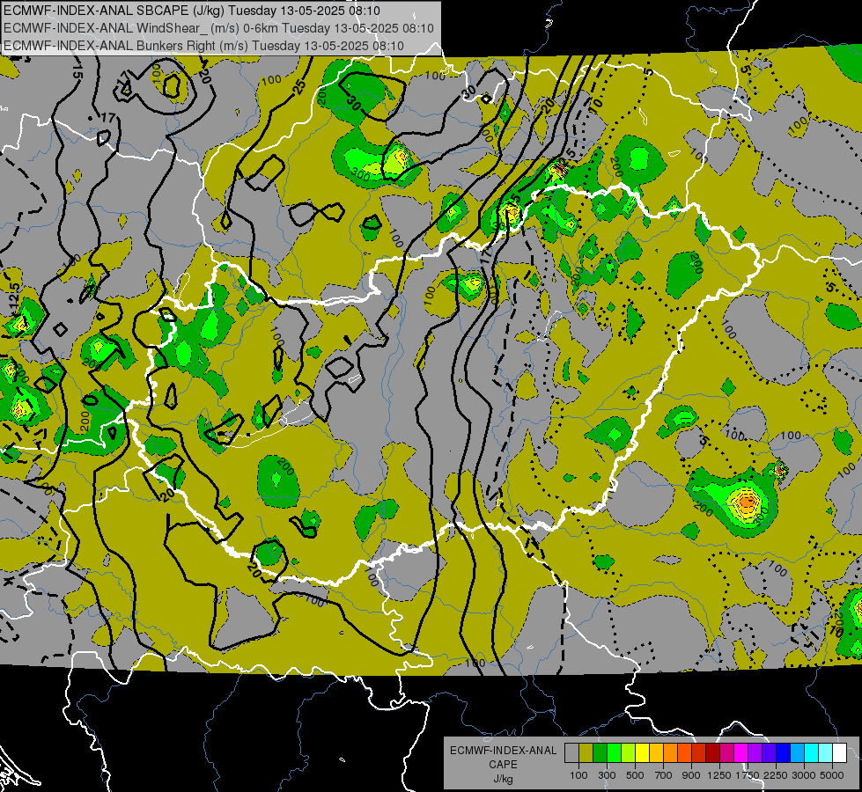Click legend scale value 1250
Screen dimensions: 862x792
719,775
